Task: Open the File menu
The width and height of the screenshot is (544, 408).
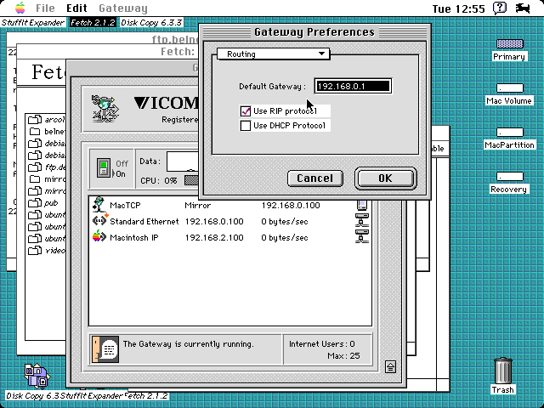Action: [45, 8]
